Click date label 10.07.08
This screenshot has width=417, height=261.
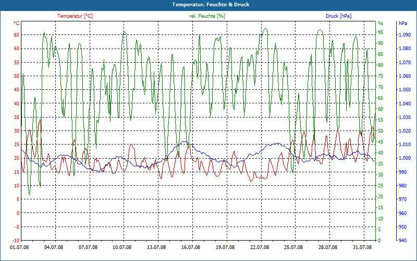(x=122, y=247)
